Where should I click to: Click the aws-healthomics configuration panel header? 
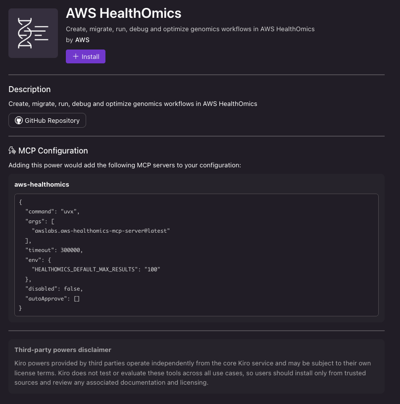click(42, 184)
